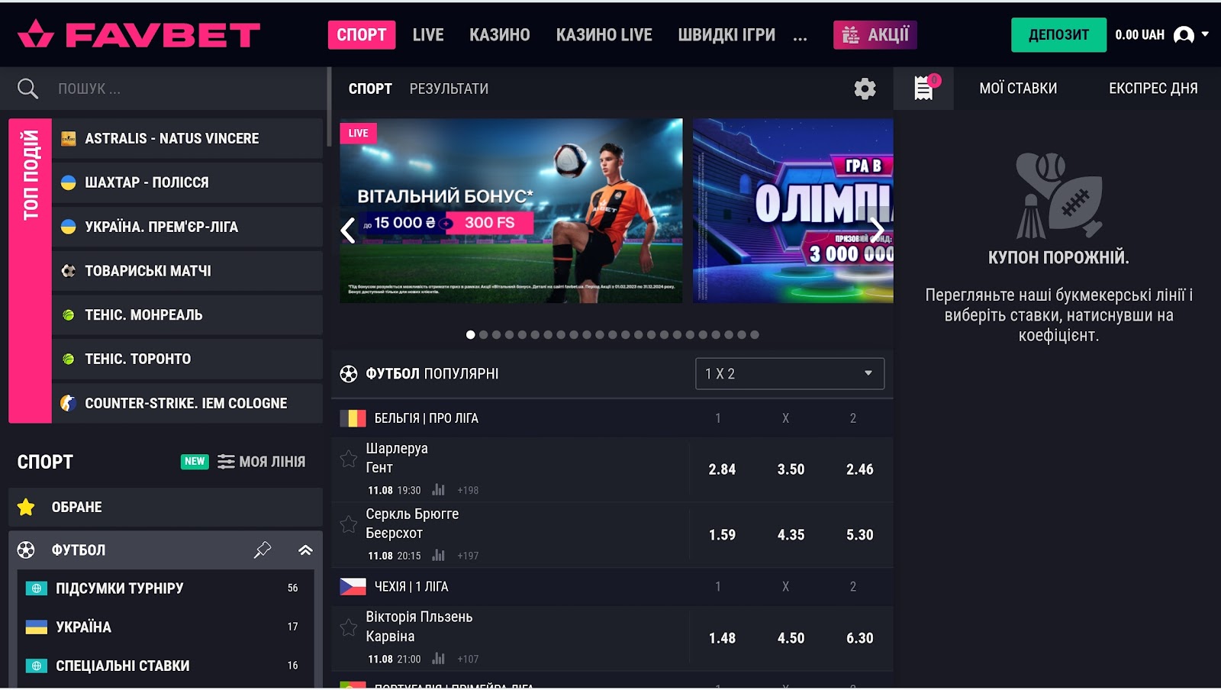
Task: Open the Вітальний бонус banner
Action: [x=511, y=211]
